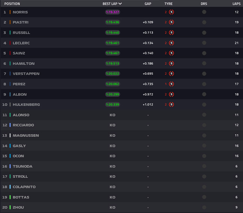Click the LAPS column header

point(237,4)
